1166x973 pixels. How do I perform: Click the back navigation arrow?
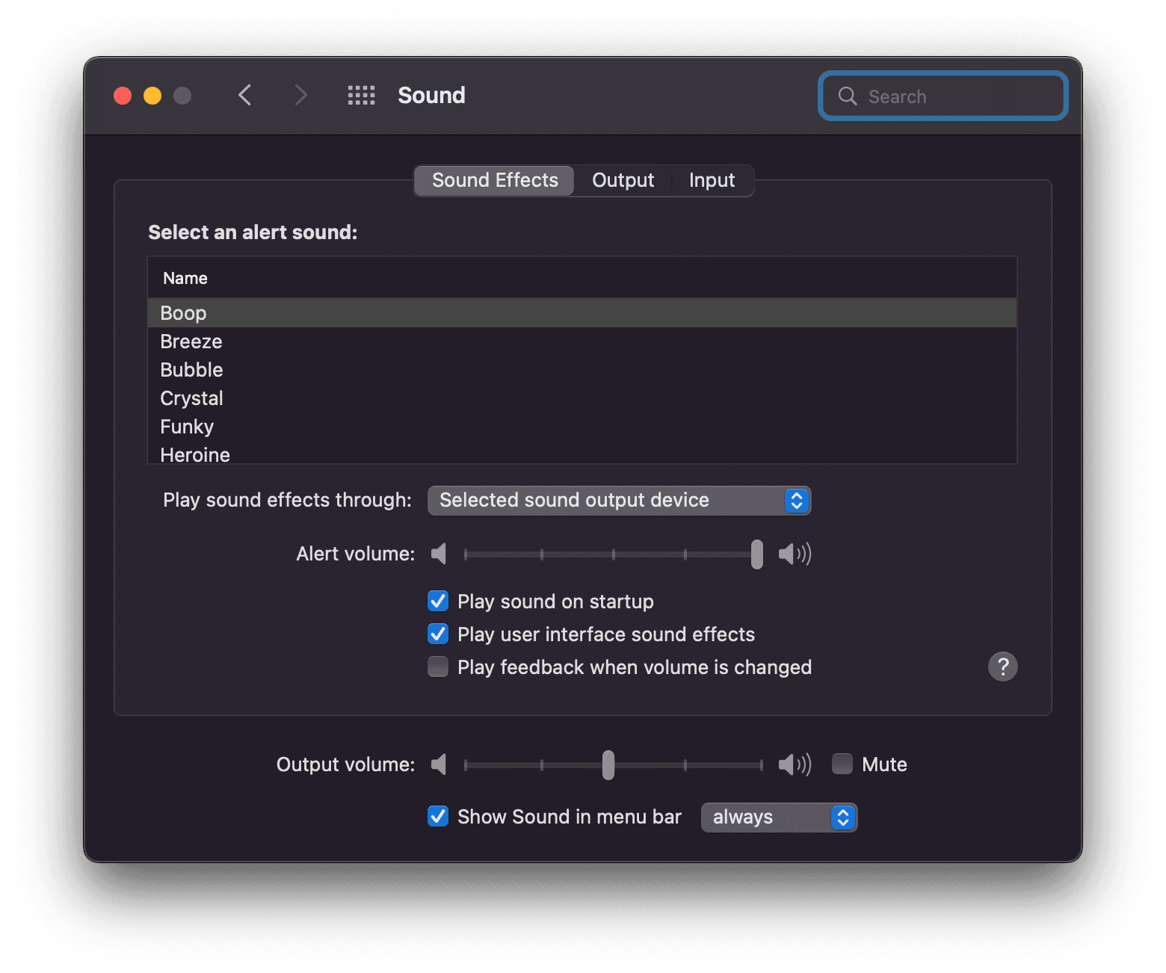(x=244, y=96)
